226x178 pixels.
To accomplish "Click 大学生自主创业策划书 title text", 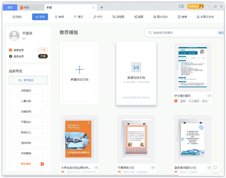I will [76, 168].
